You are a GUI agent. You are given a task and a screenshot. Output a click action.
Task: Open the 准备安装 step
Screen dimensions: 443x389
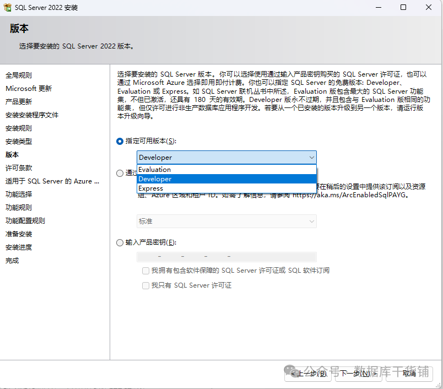click(x=19, y=234)
